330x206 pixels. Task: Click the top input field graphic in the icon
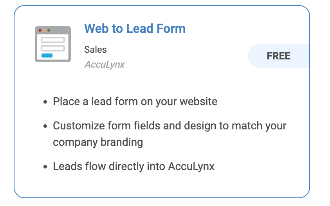(53, 40)
